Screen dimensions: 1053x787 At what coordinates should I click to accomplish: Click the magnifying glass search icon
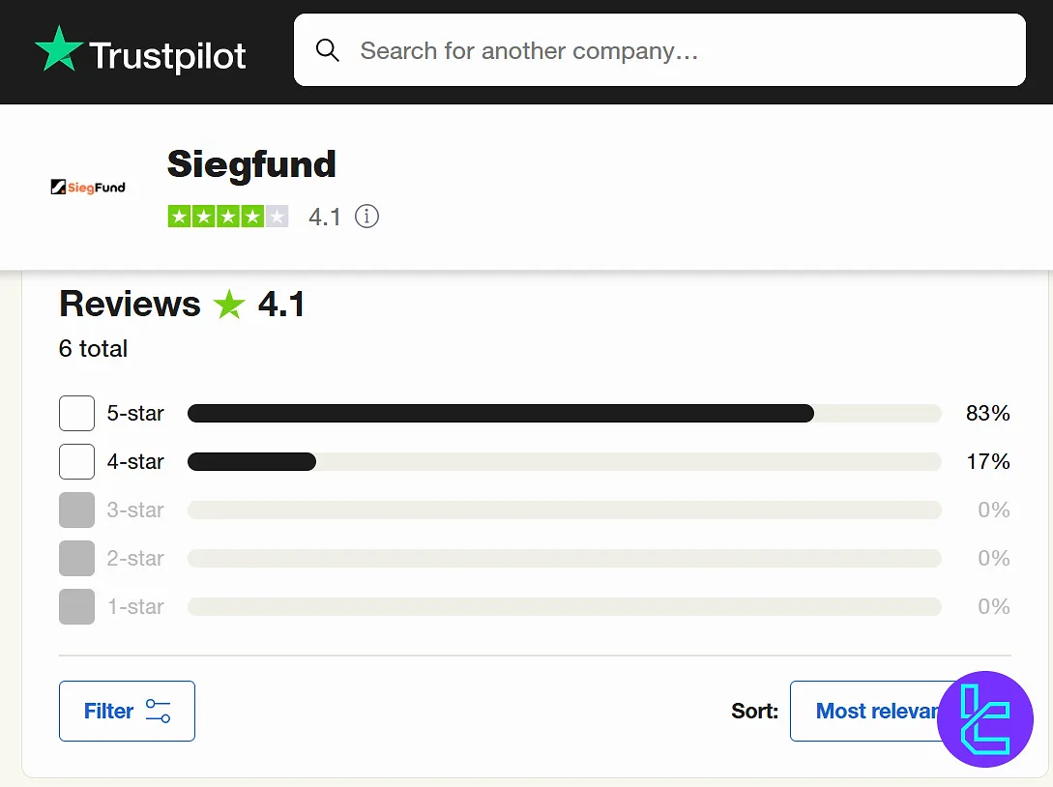[x=328, y=49]
